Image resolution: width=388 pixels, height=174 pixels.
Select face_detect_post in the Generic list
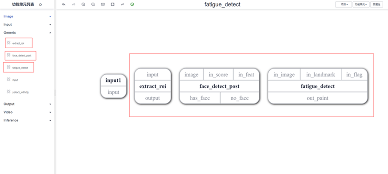pyautogui.click(x=22, y=56)
